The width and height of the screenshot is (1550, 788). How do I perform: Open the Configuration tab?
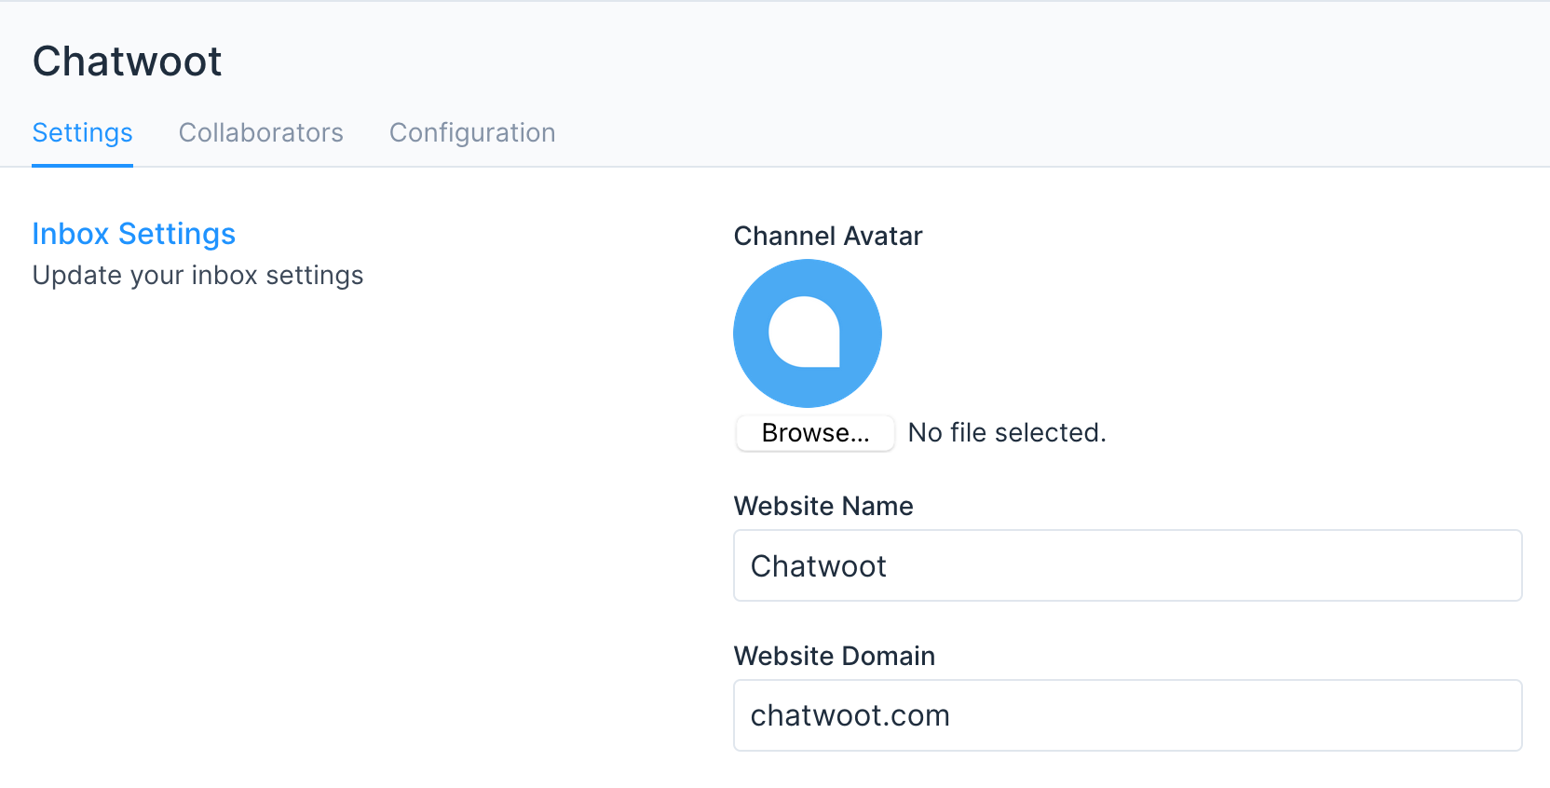click(x=471, y=132)
